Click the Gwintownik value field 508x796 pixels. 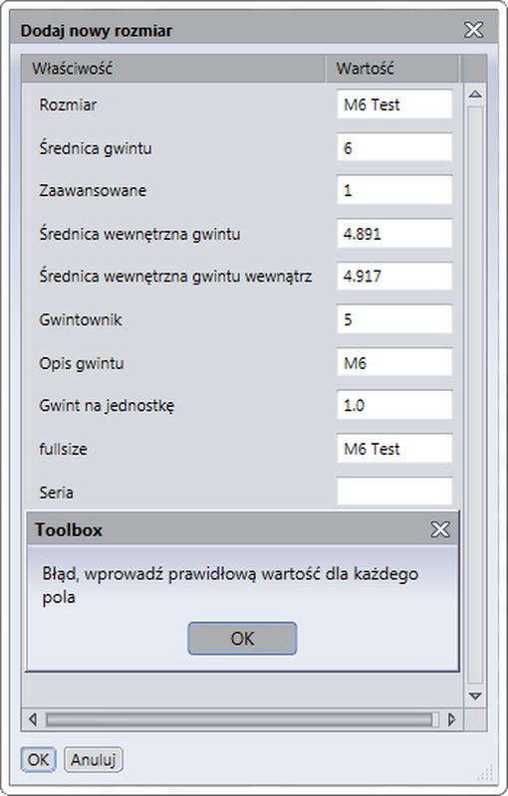394,319
